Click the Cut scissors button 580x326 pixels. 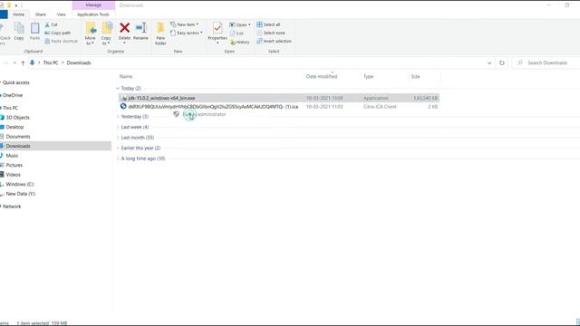pos(51,24)
